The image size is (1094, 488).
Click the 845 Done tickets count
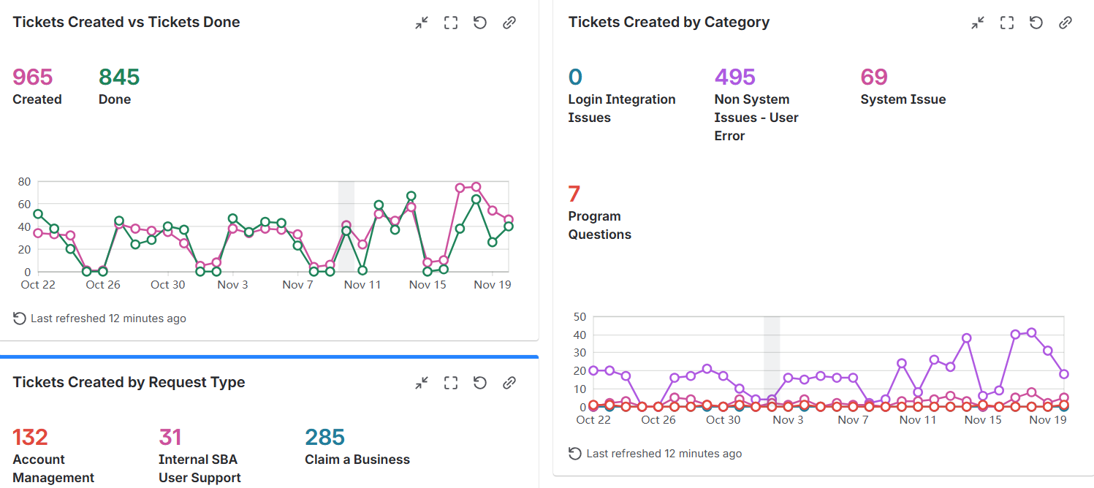point(119,77)
